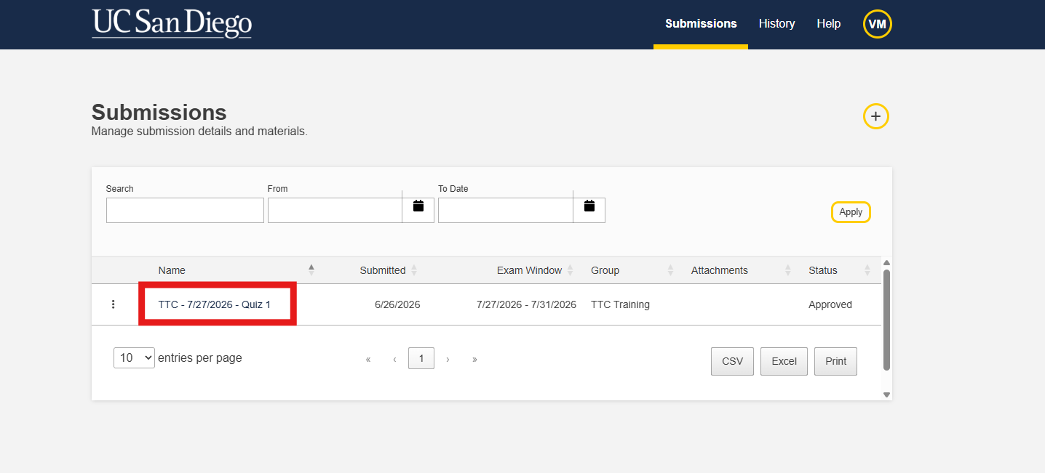Open the To Date calendar picker
The image size is (1045, 473).
589,207
